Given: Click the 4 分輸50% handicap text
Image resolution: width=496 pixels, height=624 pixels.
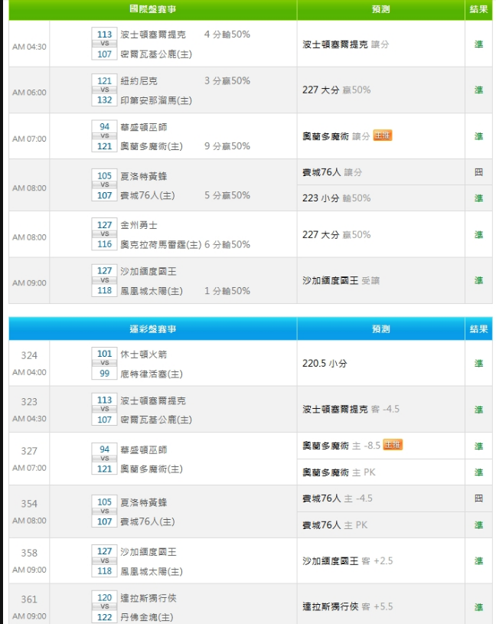Looking at the screenshot, I should pos(227,34).
